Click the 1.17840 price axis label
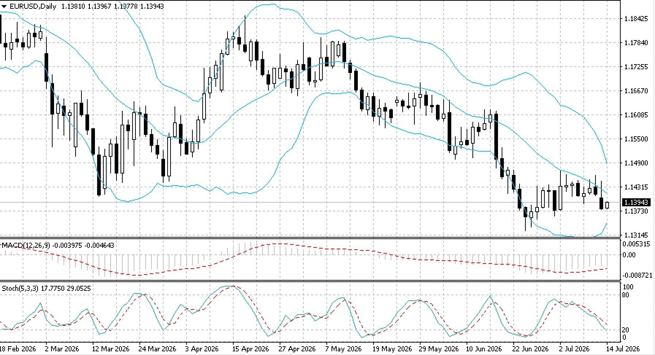 tap(636, 43)
